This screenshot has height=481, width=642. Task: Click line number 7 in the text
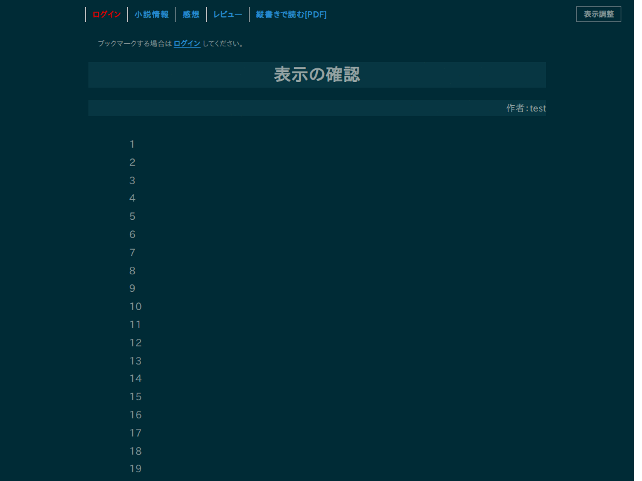(x=132, y=252)
